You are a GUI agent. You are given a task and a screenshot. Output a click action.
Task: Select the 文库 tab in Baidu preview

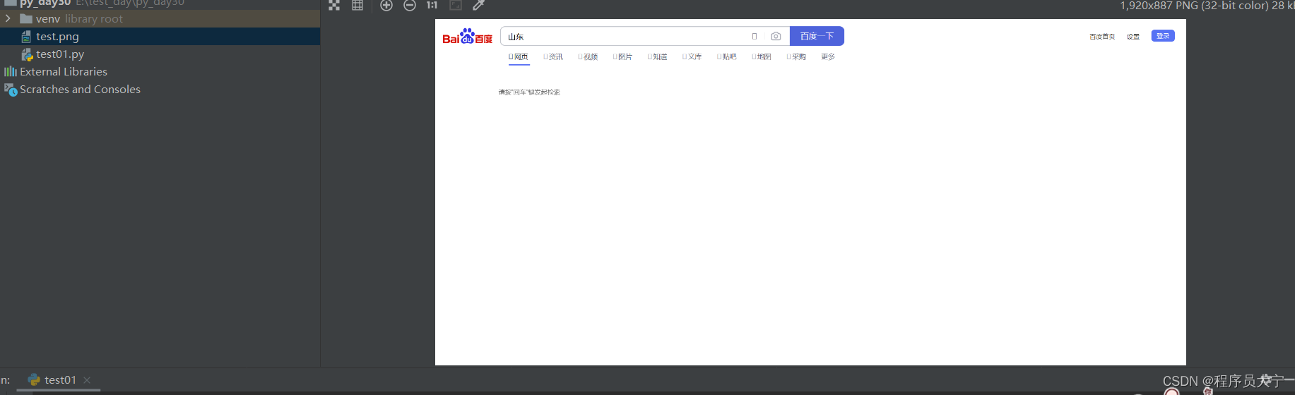(x=692, y=57)
